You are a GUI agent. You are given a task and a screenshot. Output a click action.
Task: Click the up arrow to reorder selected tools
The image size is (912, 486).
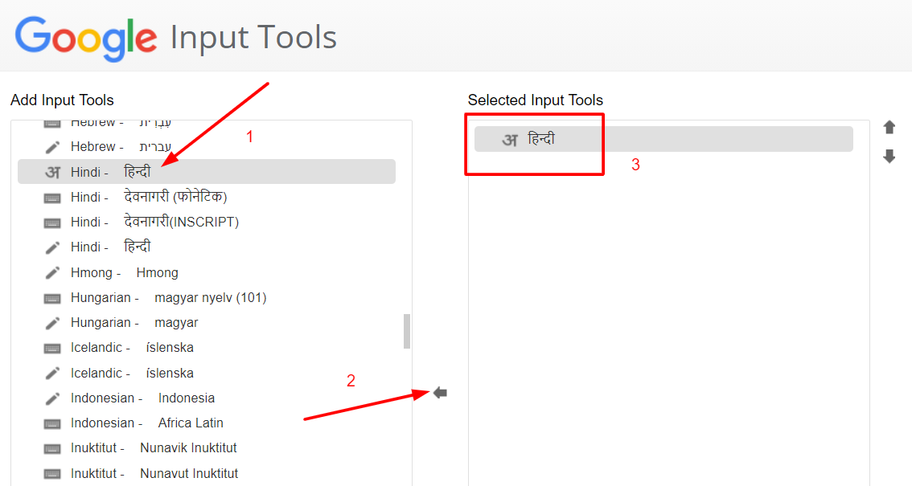point(889,126)
